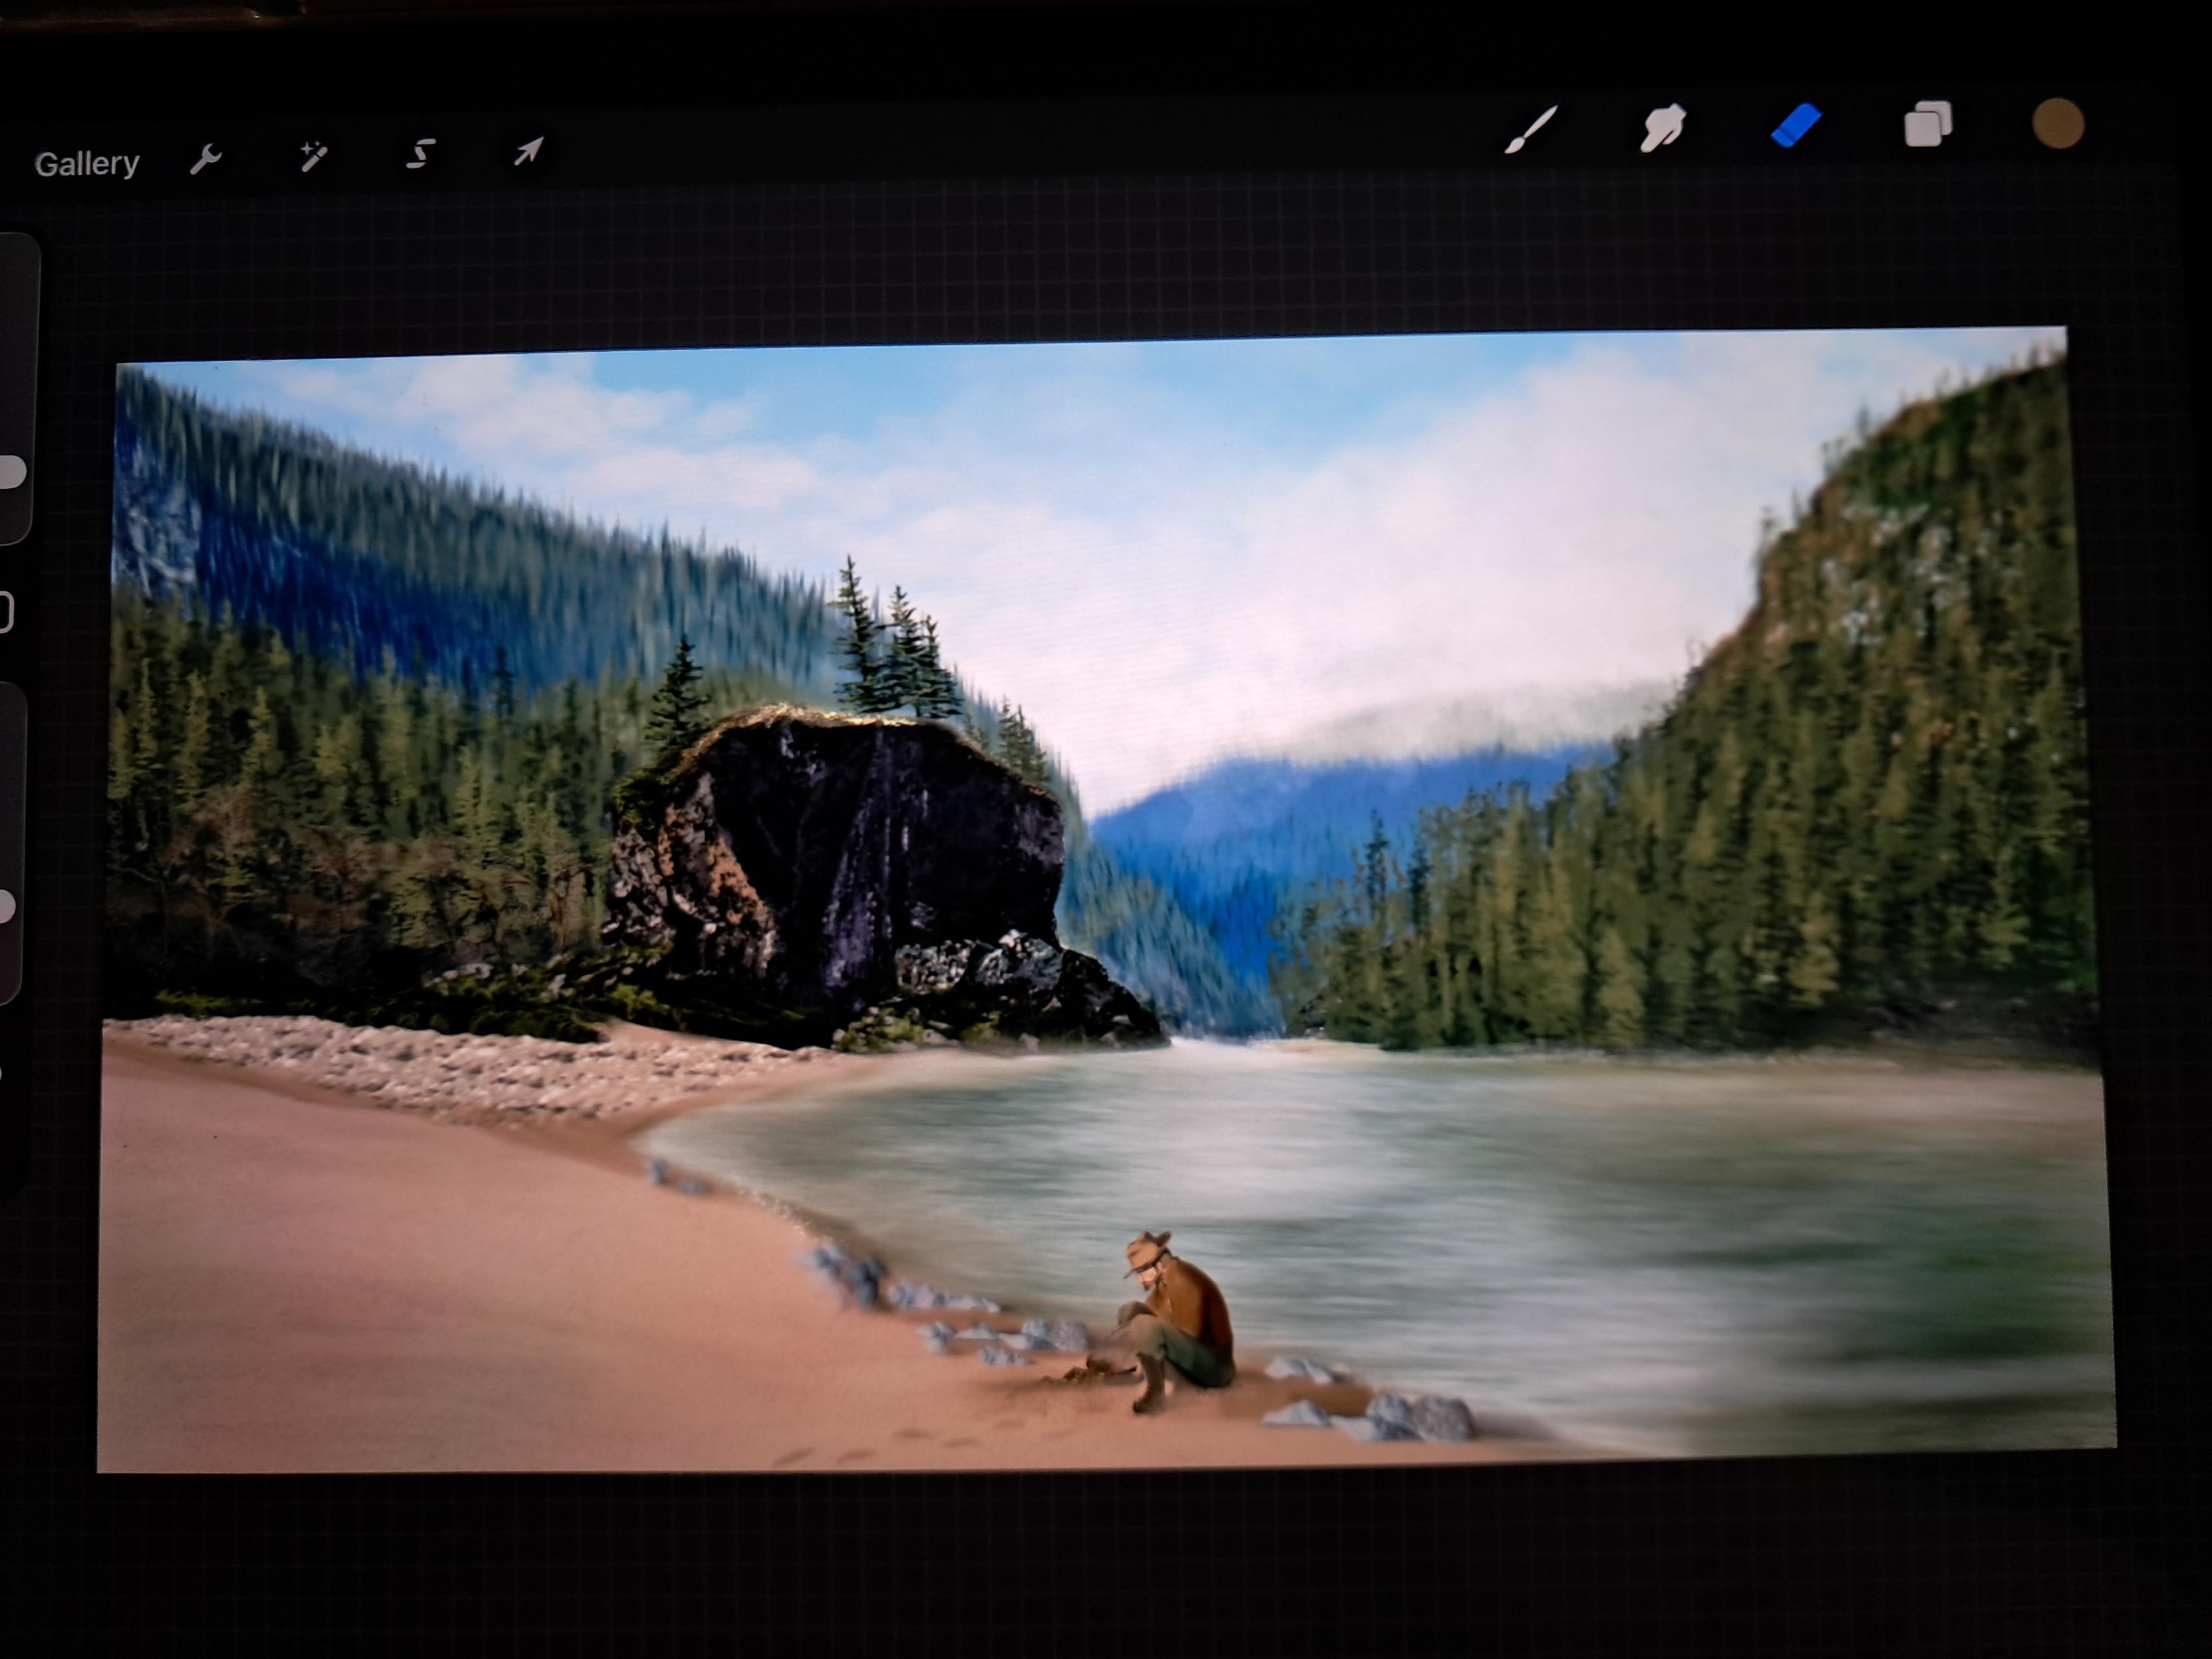This screenshot has width=2212, height=1659.
Task: Tap the undo arrow below opacity slider
Action: [3, 1075]
